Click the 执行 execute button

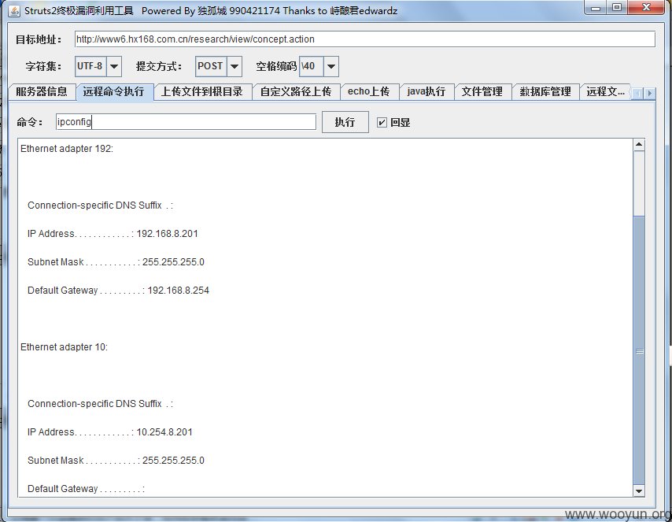coord(345,122)
